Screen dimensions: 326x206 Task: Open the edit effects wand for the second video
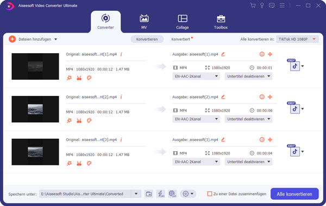pos(69,120)
